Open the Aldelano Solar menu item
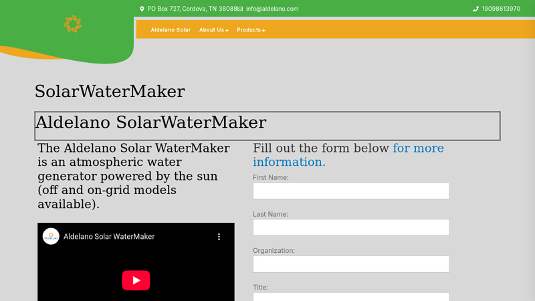The image size is (535, 301). (171, 30)
